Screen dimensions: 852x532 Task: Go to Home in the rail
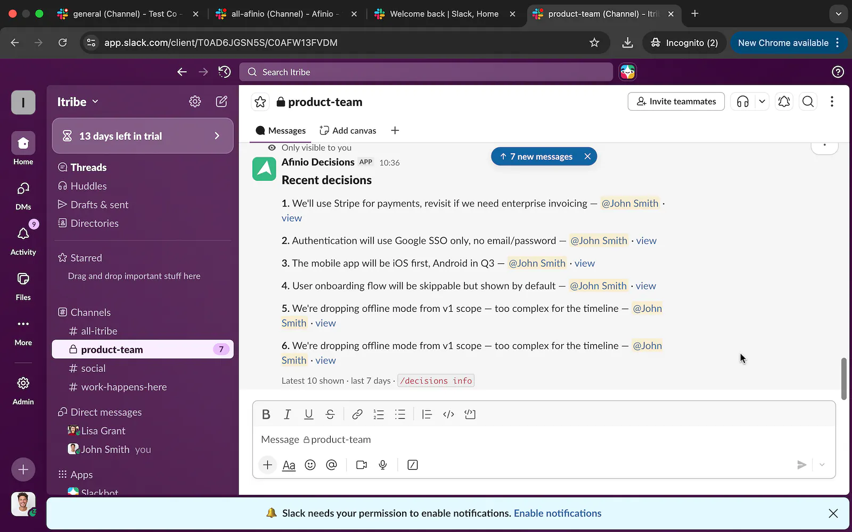click(x=23, y=148)
